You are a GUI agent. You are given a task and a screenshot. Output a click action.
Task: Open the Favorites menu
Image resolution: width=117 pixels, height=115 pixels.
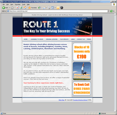coord(18,4)
